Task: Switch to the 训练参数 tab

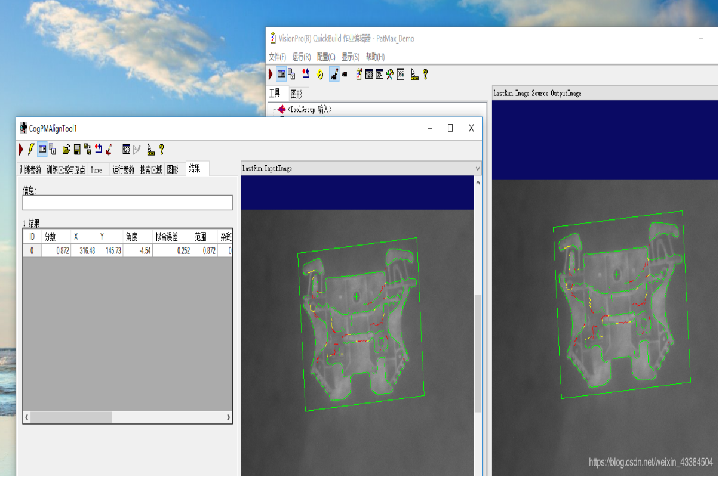Action: point(30,170)
